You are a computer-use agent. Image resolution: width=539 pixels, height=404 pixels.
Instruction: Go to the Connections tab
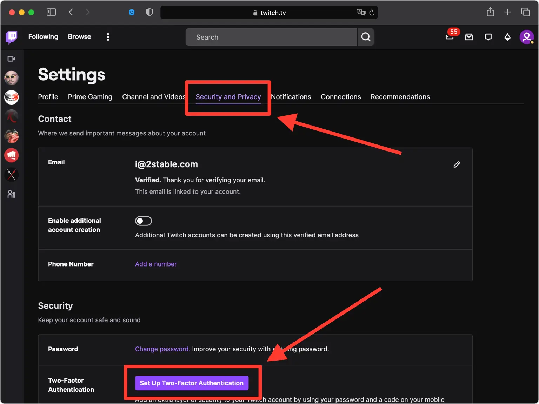[341, 97]
